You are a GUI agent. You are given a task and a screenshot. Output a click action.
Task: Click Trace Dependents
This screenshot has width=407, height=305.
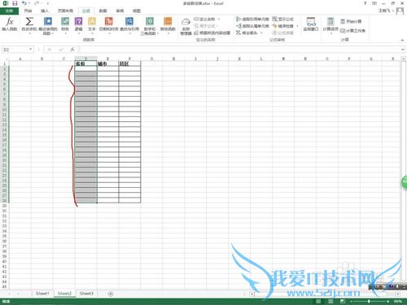pos(252,26)
